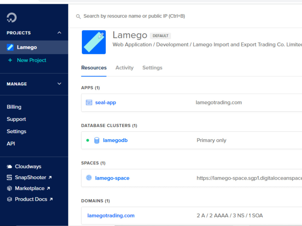Open the lamegotrading.com domain link
This screenshot has width=302, height=226.
(111, 216)
